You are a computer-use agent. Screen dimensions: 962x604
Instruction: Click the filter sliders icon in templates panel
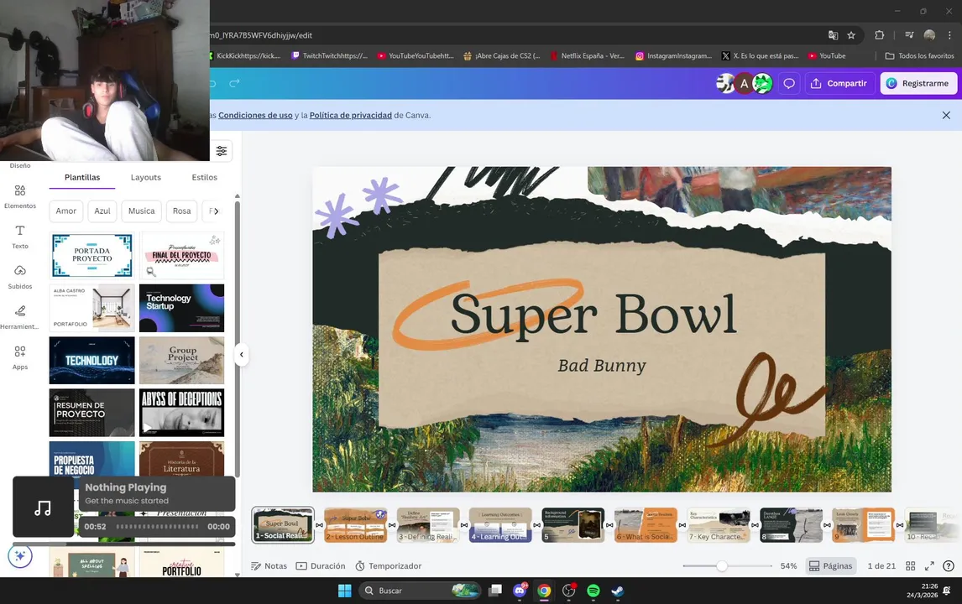click(222, 151)
